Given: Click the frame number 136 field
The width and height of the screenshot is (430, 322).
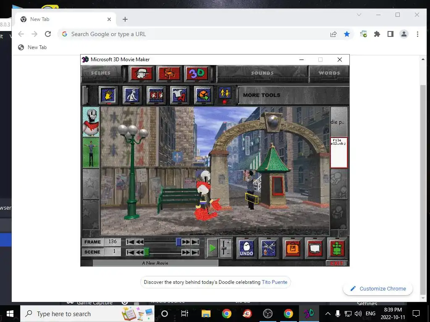Looking at the screenshot, I should click(x=113, y=242).
